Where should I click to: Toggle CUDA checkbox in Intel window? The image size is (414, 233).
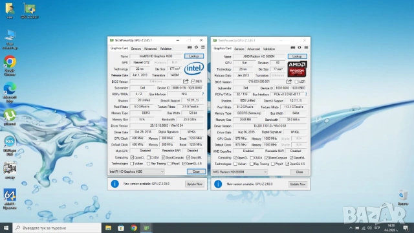tap(149, 157)
